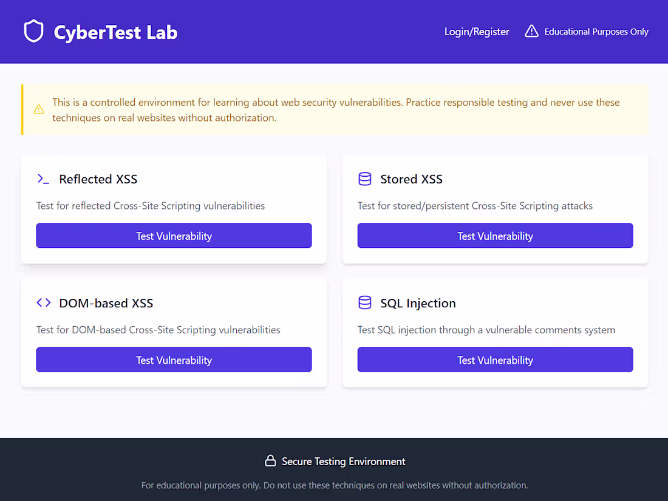Click the database icon next to Stored XSS

coord(364,179)
